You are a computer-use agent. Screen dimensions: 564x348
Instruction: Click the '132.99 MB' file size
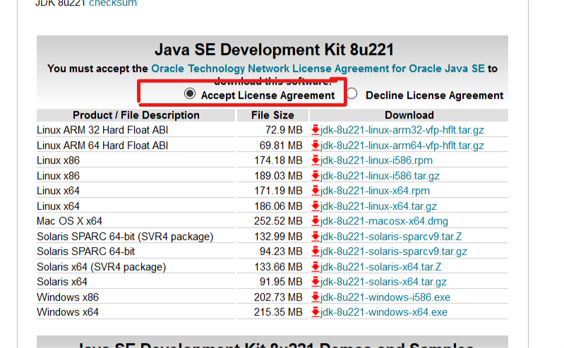point(278,236)
